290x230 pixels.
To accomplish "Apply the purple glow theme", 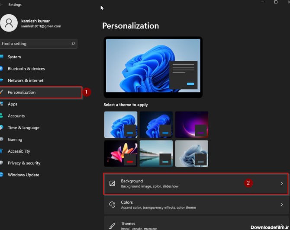I will coord(192,125).
